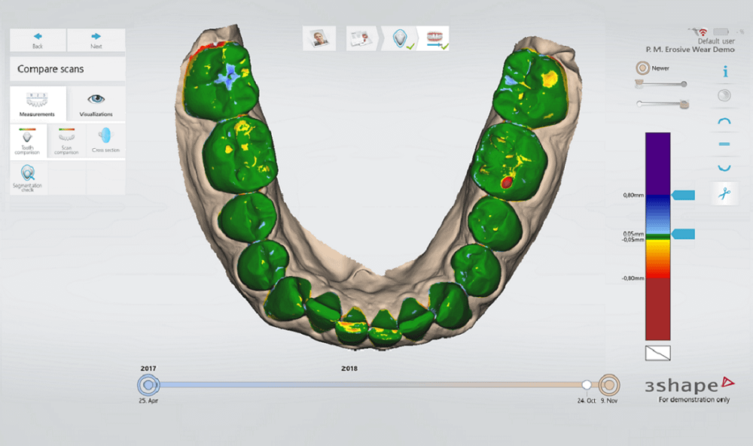Image resolution: width=753 pixels, height=446 pixels.
Task: Open the scan step with tooth icon
Action: (401, 39)
